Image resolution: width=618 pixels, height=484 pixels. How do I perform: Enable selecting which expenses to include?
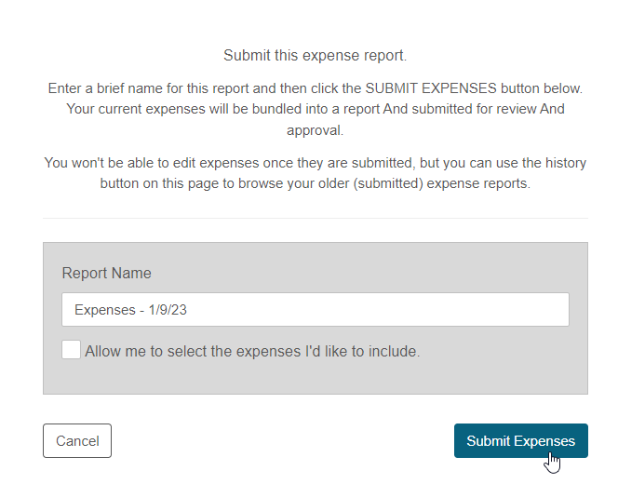click(x=71, y=350)
